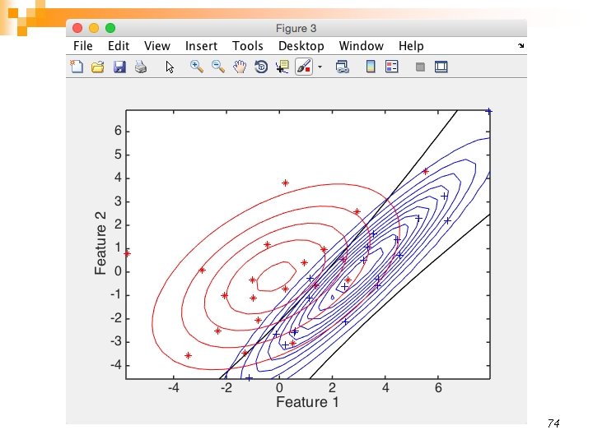The width and height of the screenshot is (593, 444).
Task: Minimize Figure 3 with yellow button
Action: click(94, 28)
